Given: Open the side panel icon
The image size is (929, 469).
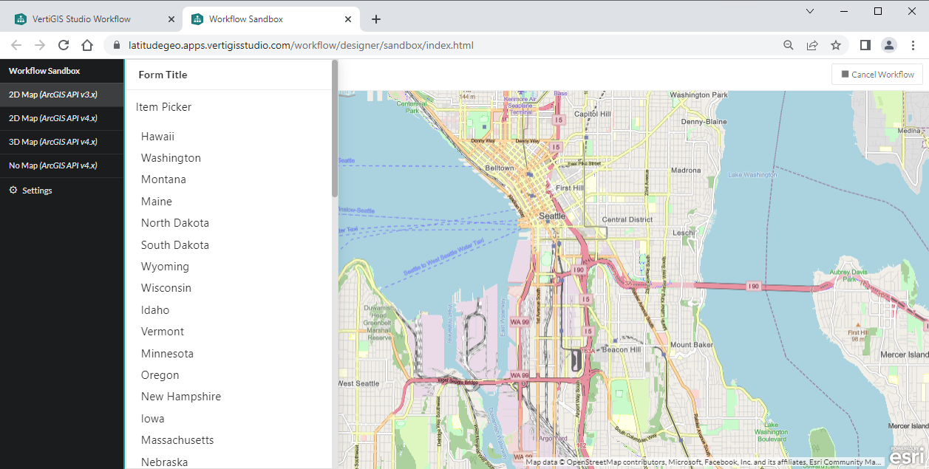Looking at the screenshot, I should pyautogui.click(x=865, y=45).
